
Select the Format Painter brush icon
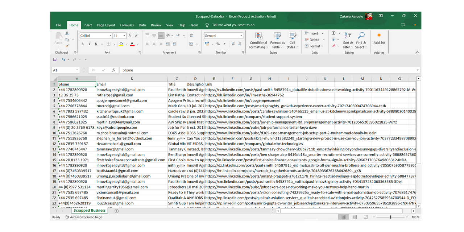(67, 46)
